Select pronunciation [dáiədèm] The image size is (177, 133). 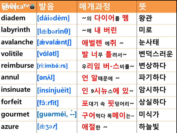coord(53,18)
